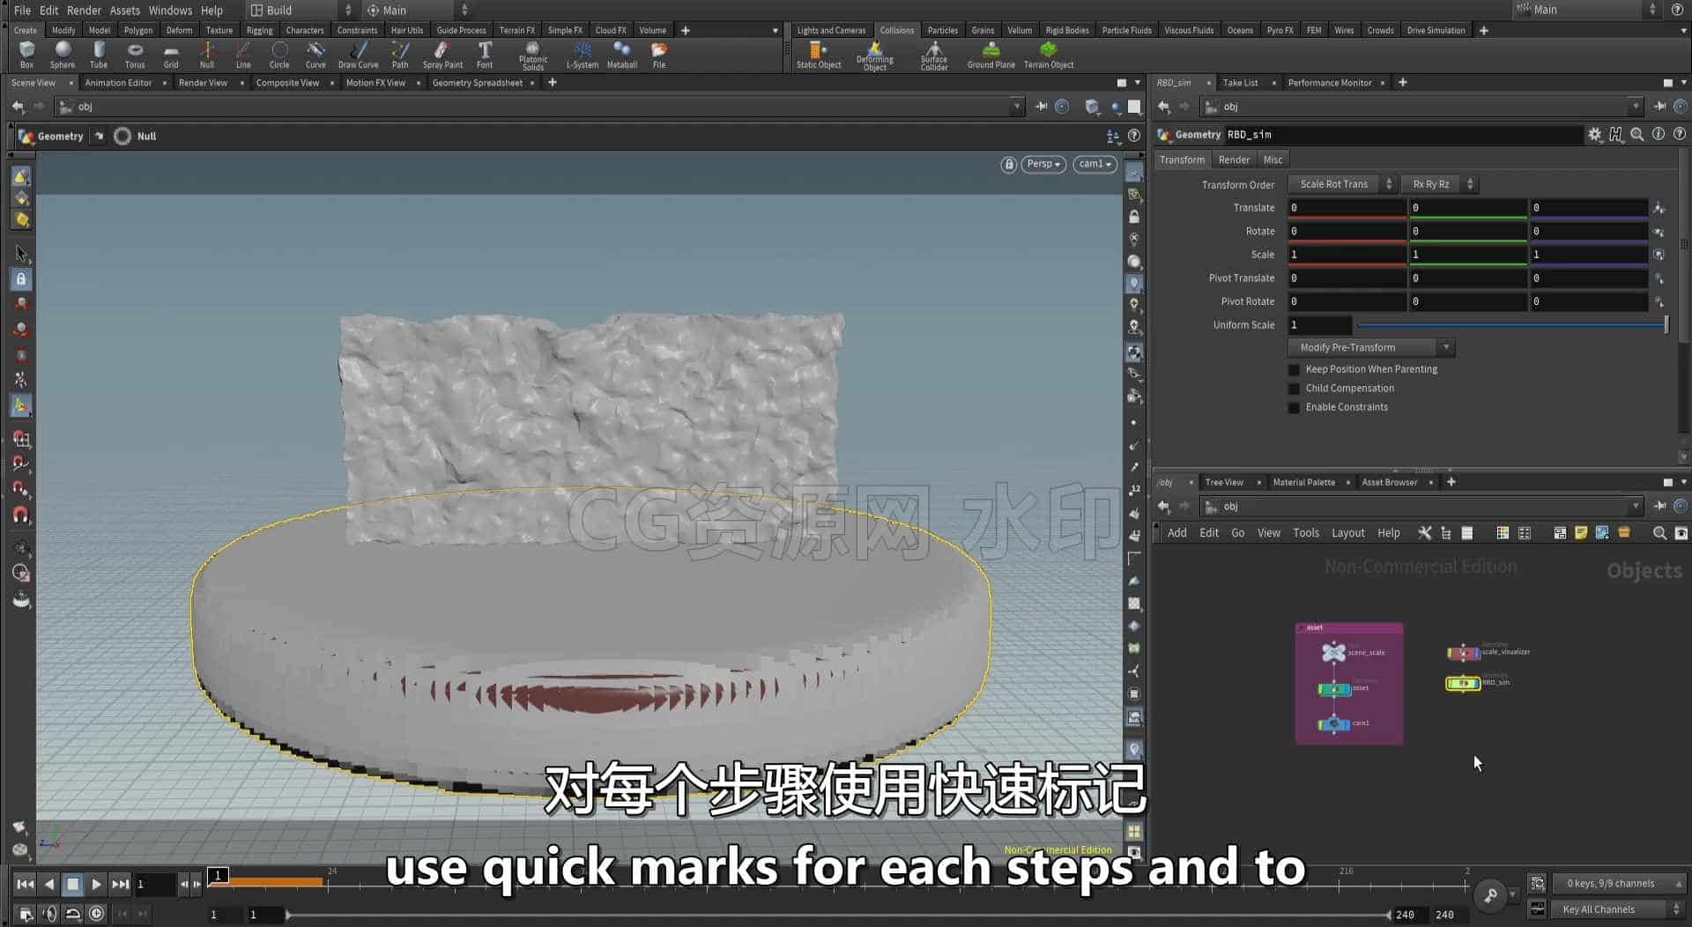Select the Torus shelf tool
This screenshot has width=1692, height=927.
135,55
